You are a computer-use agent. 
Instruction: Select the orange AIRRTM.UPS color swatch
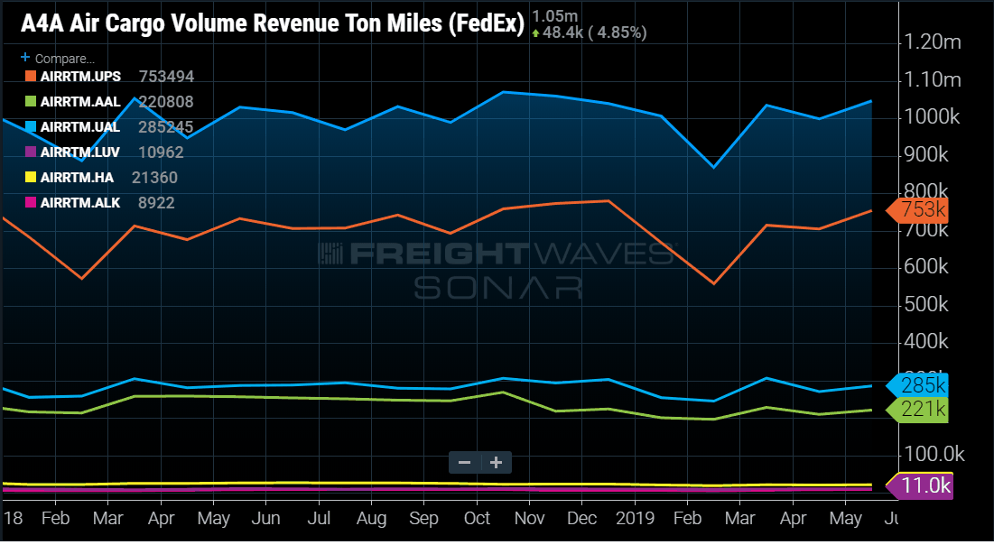31,76
